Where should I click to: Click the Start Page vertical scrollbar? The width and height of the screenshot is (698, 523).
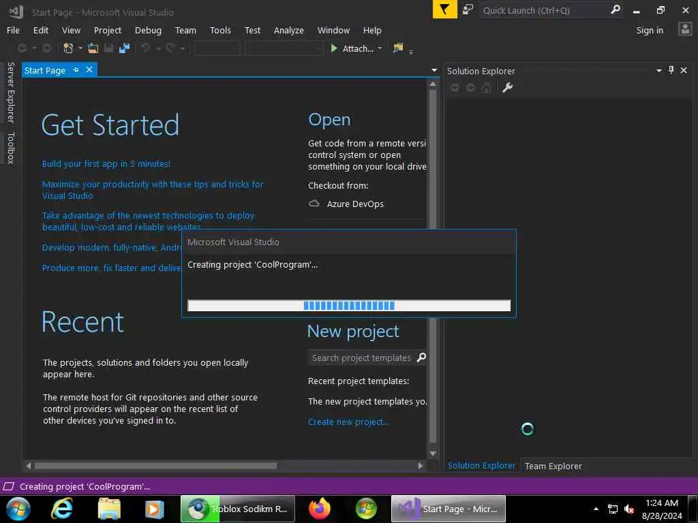(433, 267)
